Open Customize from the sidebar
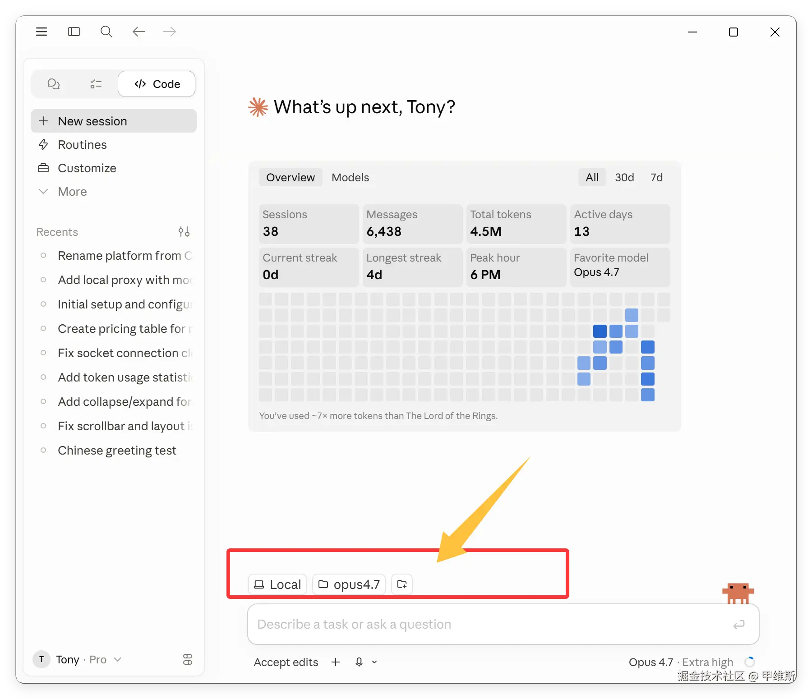This screenshot has width=812, height=699. tap(114, 168)
